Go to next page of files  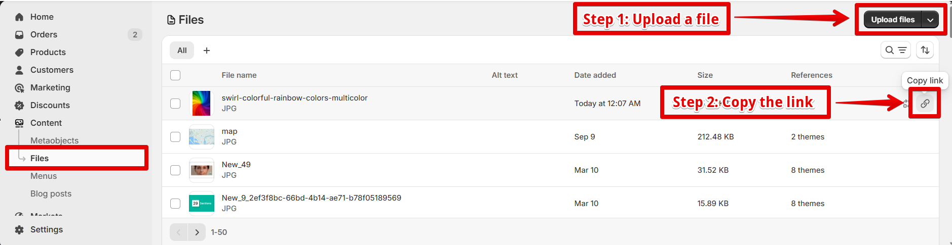pos(197,232)
